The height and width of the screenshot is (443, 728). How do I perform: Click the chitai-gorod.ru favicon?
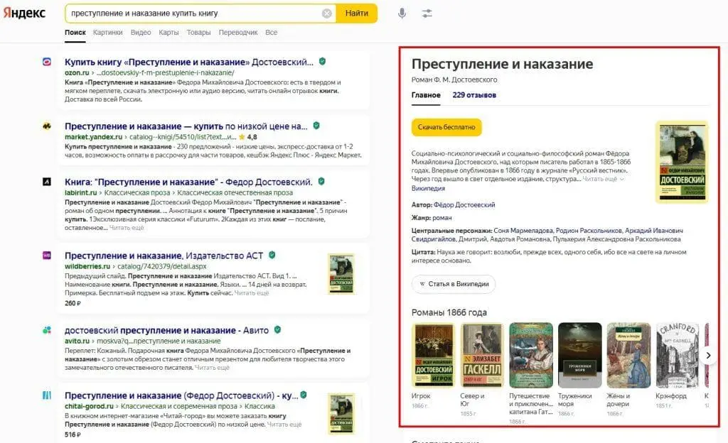(47, 395)
